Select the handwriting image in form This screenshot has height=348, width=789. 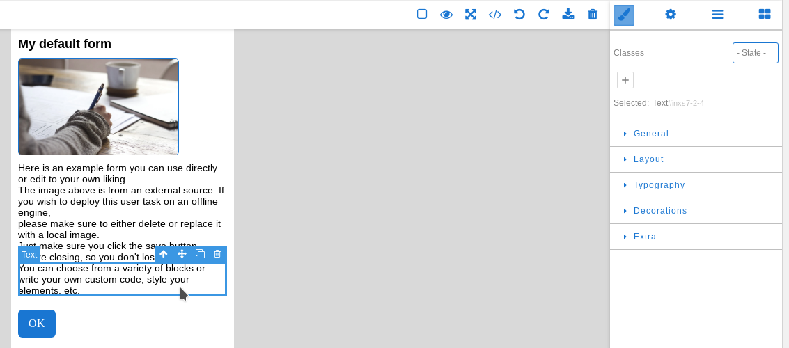tap(98, 106)
